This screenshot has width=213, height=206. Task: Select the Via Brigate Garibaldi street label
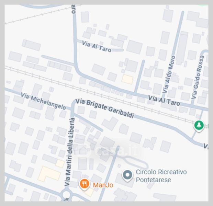click(x=105, y=108)
